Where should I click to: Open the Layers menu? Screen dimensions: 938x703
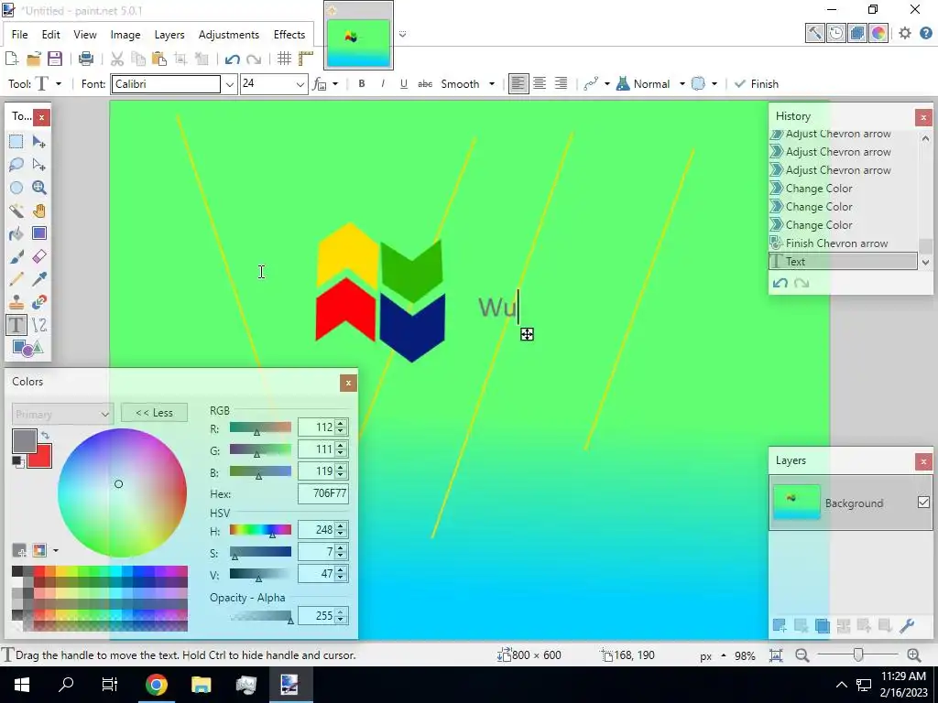coord(169,35)
